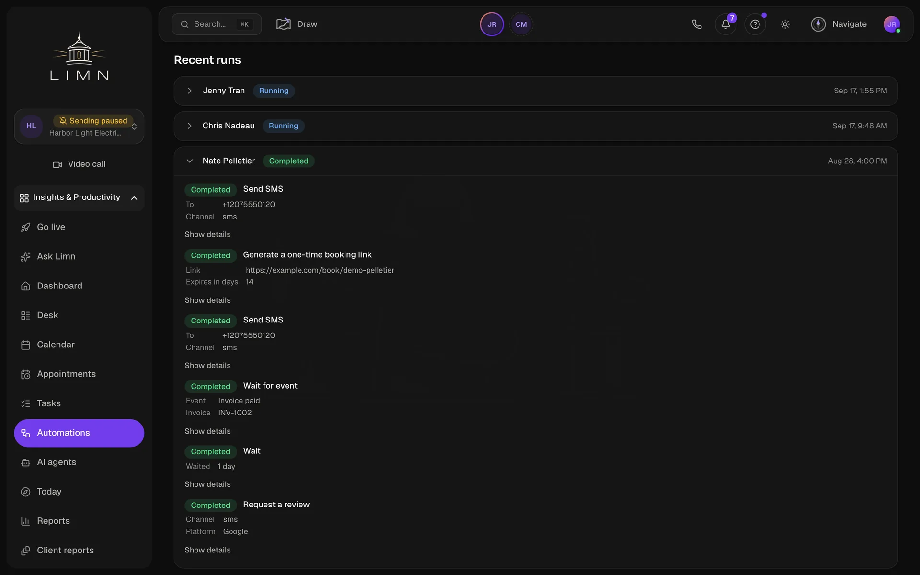Open the help question mark icon
Screen dimensions: 920x575
pos(755,24)
